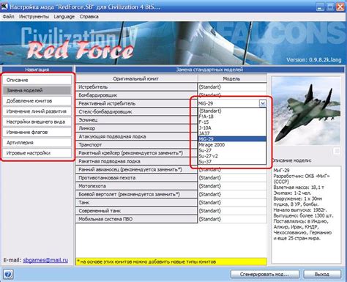Expand the MiG-29 model dropdown arrow
Screen dimensions: 347x282
pos(263,103)
